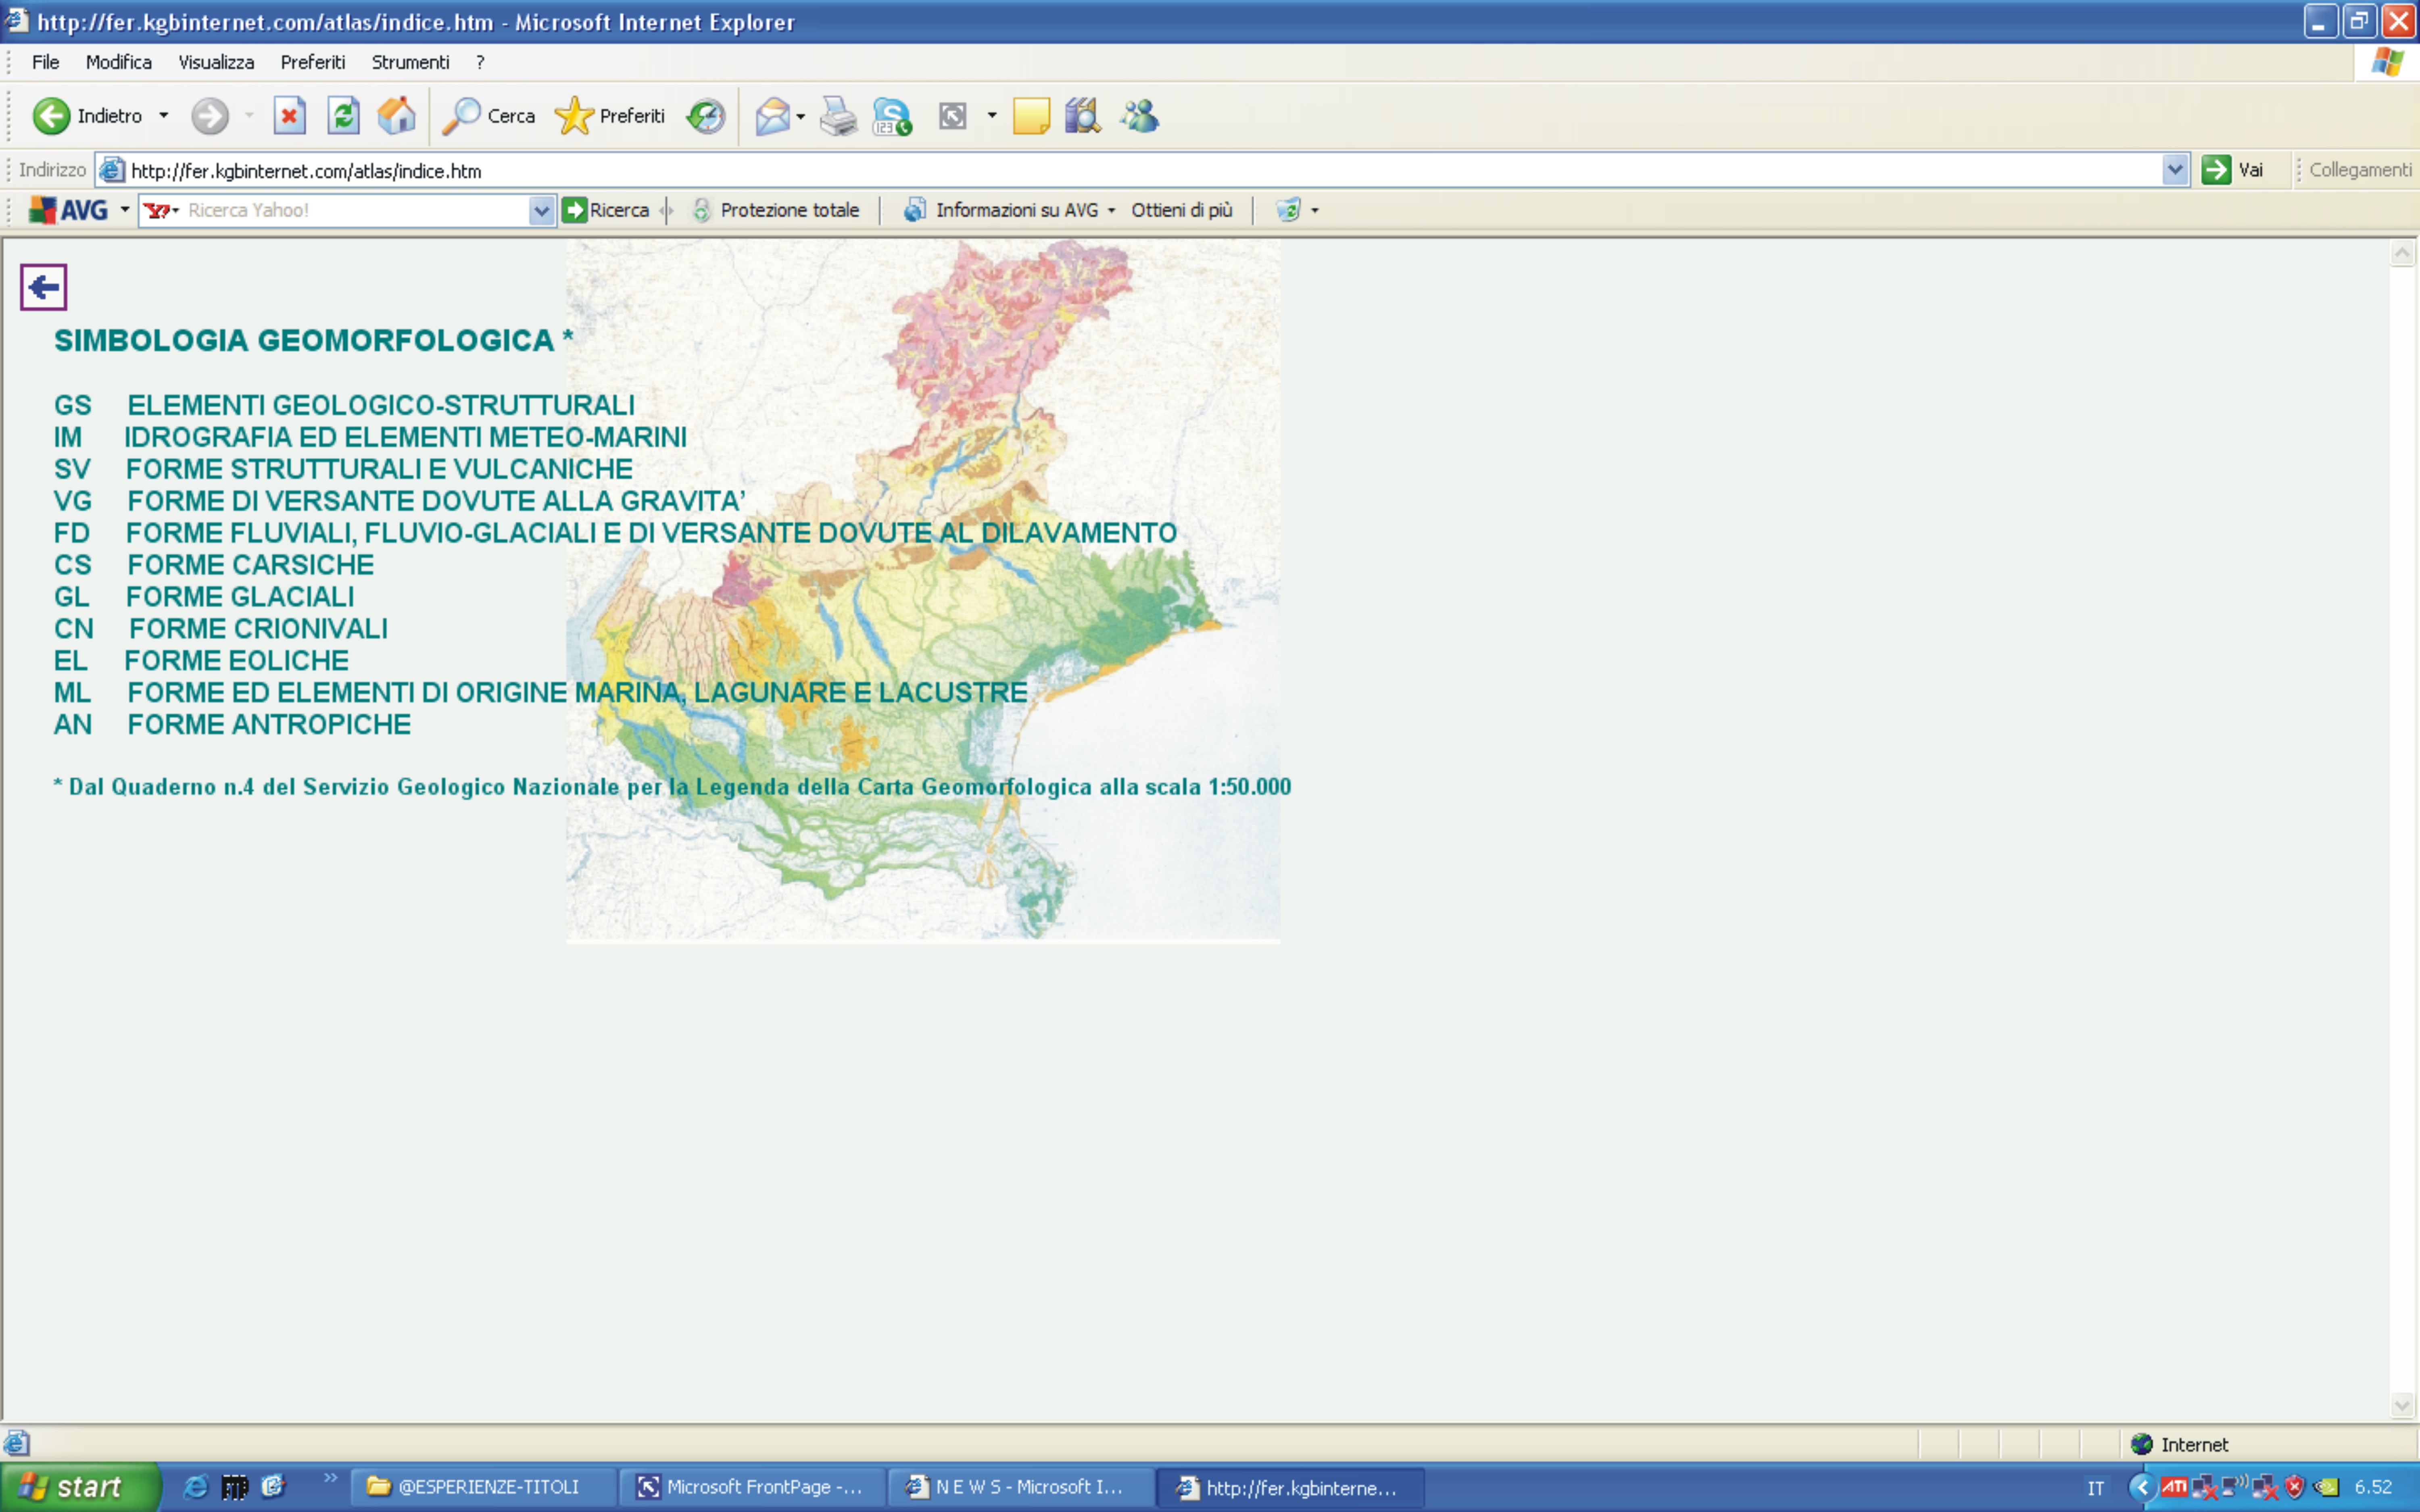
Task: Expand the AVG logo dropdown arrow
Action: pos(125,210)
